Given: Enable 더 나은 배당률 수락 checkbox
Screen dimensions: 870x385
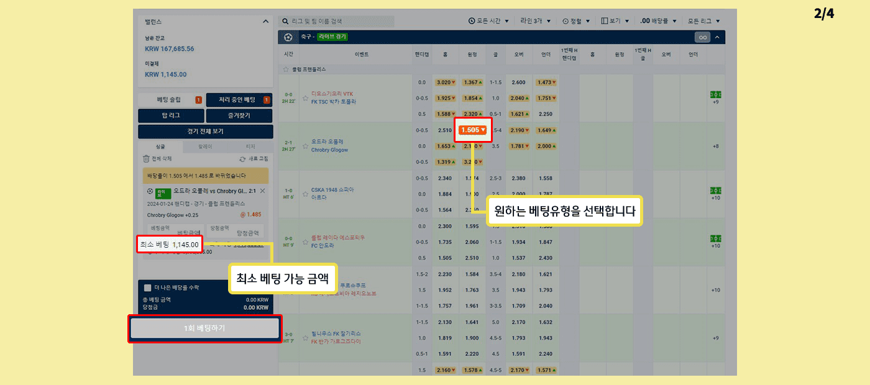Looking at the screenshot, I should click(147, 288).
